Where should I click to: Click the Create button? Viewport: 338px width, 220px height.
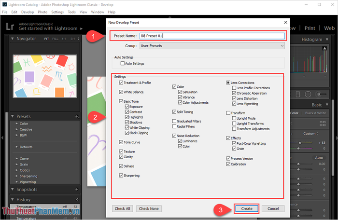click(x=247, y=209)
